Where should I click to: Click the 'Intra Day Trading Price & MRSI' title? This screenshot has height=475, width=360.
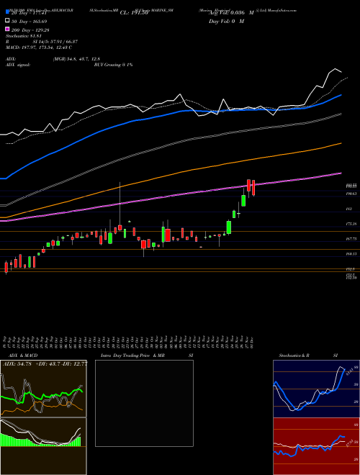[147, 356]
